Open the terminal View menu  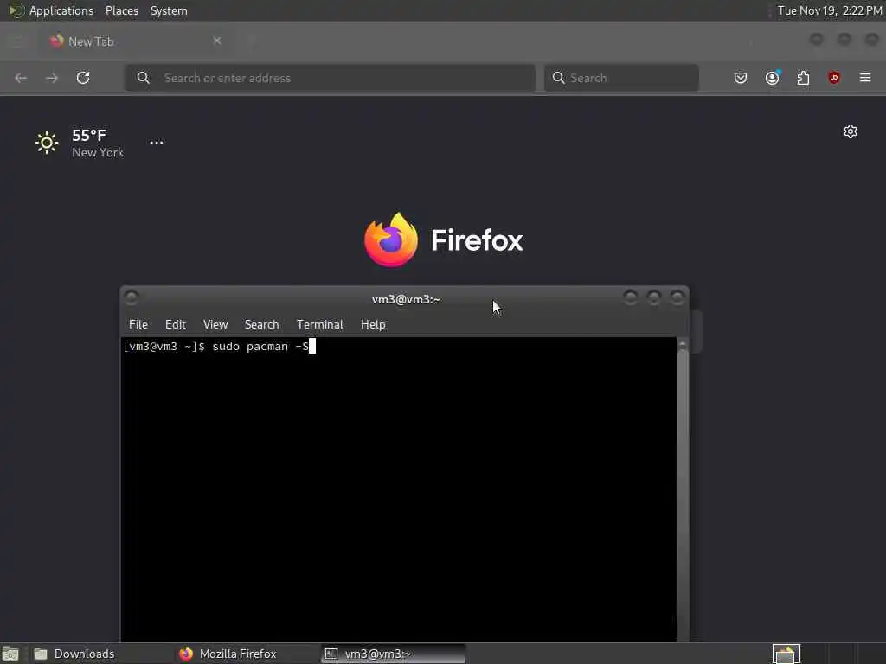tap(215, 325)
